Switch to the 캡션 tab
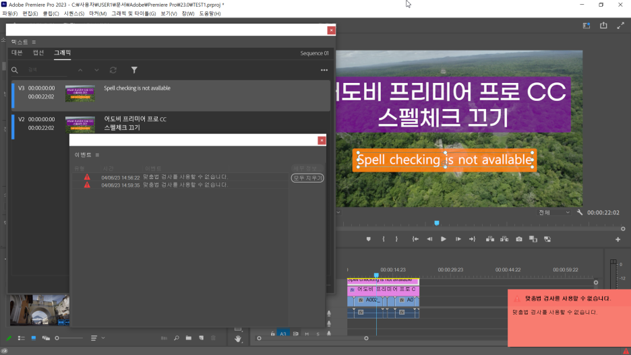This screenshot has width=631, height=355. tap(38, 53)
